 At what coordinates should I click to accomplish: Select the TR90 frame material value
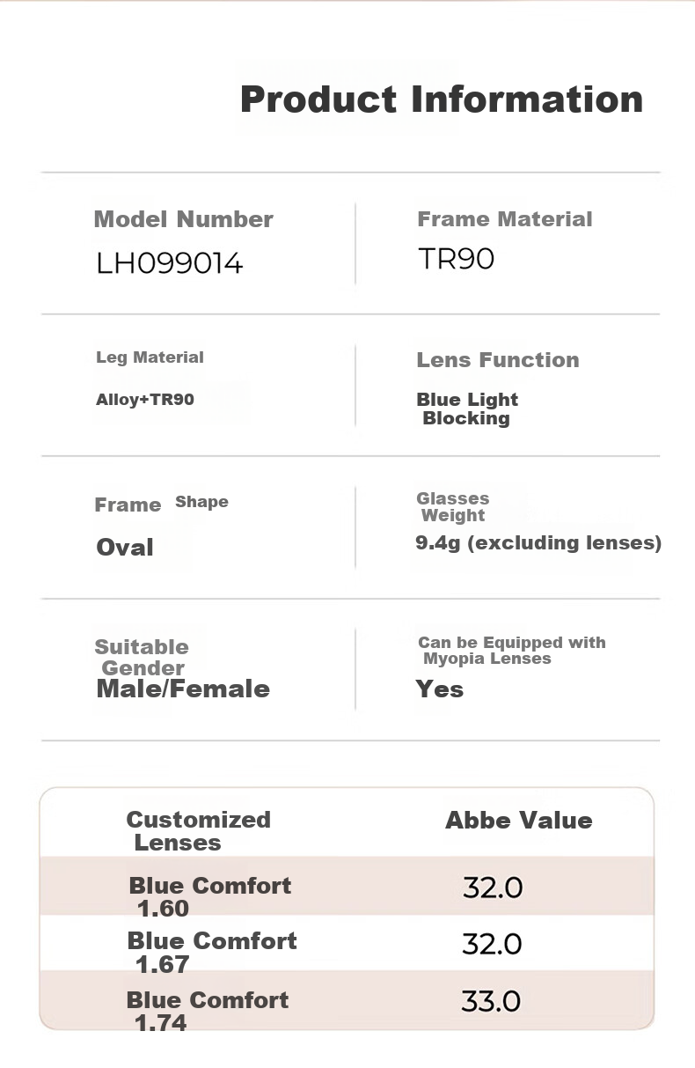(456, 259)
